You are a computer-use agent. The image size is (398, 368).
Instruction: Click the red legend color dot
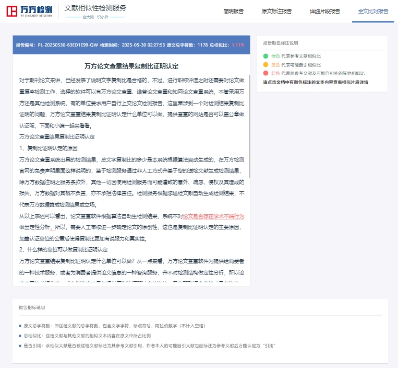click(x=266, y=73)
